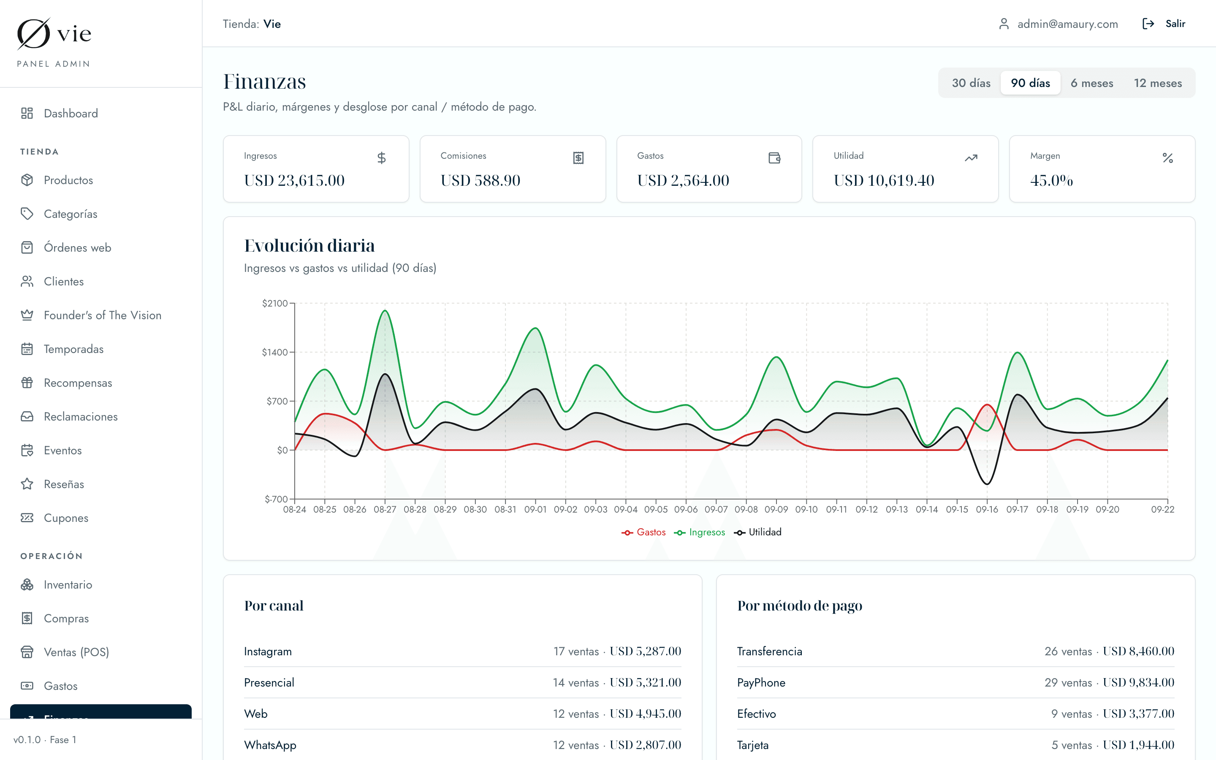This screenshot has height=760, width=1216.
Task: Click the Reseñas star icon
Action: 27,483
